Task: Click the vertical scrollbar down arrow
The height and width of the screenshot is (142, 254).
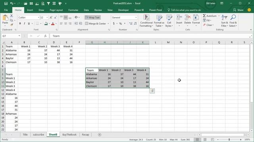Action: point(252,131)
